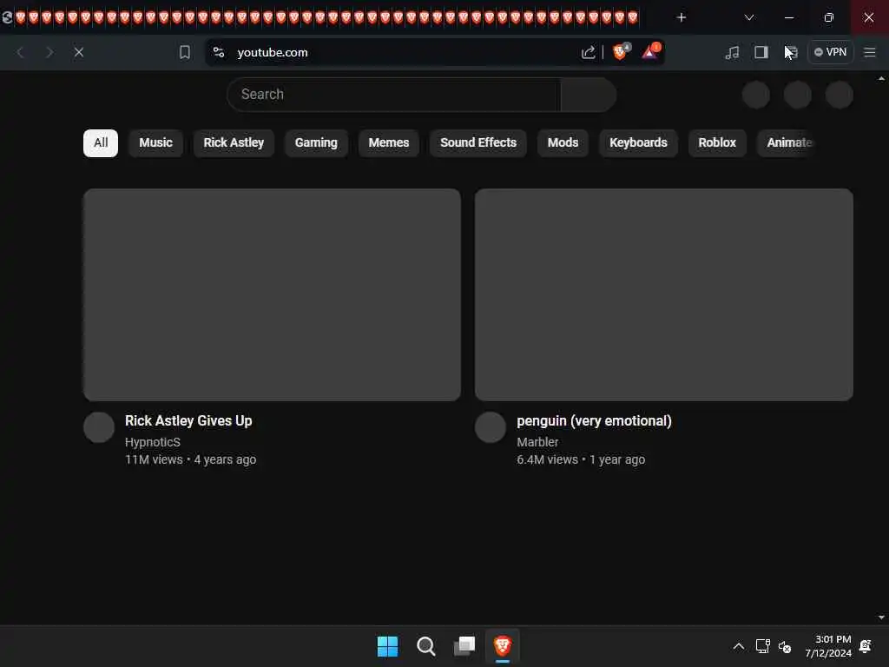Viewport: 889px width, 667px height.
Task: Toggle Brave VPN button
Action: (830, 52)
